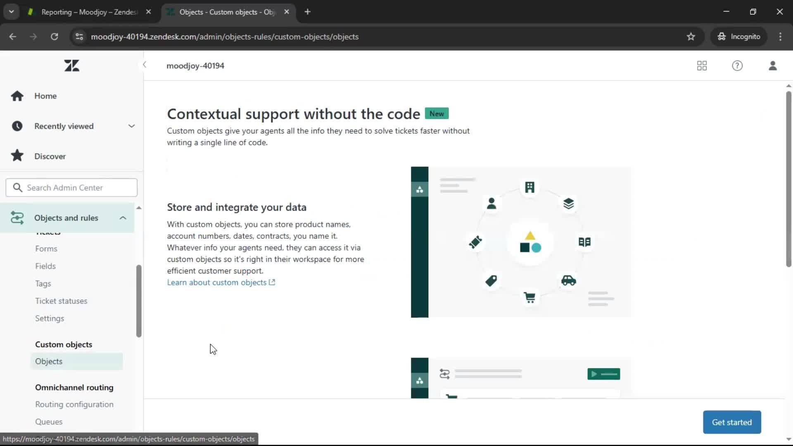
Task: Click the Objects and rules arrows icon
Action: click(x=17, y=218)
